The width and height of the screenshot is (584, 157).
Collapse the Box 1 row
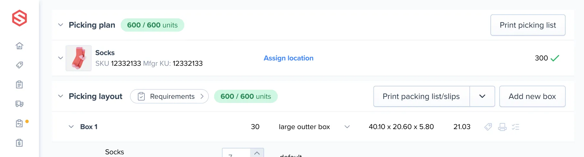71,127
